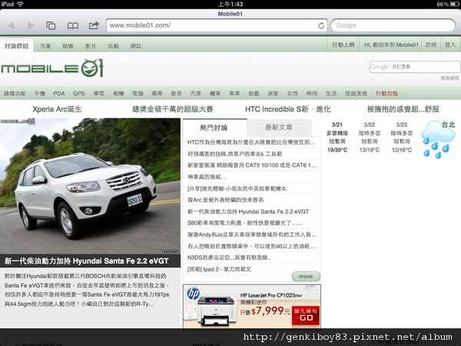This screenshot has width=461, height=346.
Task: Open the Safari pages/tabs view icon
Action: tap(51, 25)
